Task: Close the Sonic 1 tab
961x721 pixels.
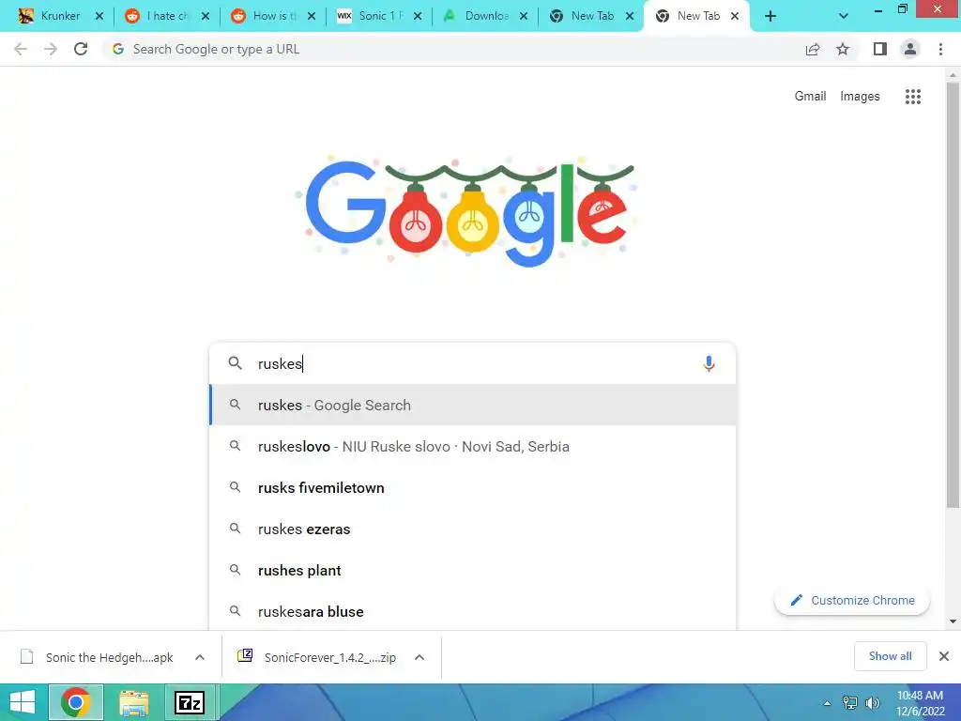Action: [x=418, y=17]
